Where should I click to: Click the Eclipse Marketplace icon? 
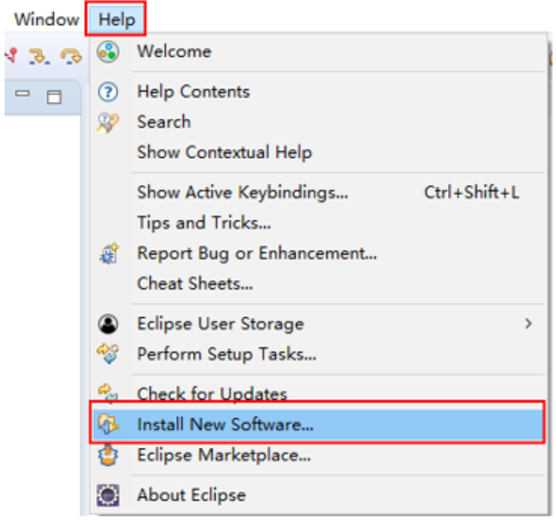107,455
